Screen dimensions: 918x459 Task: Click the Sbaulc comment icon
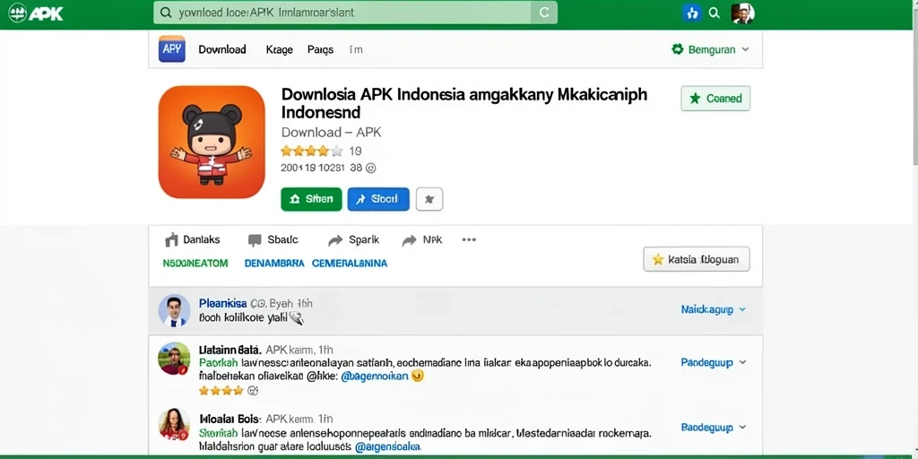click(254, 240)
